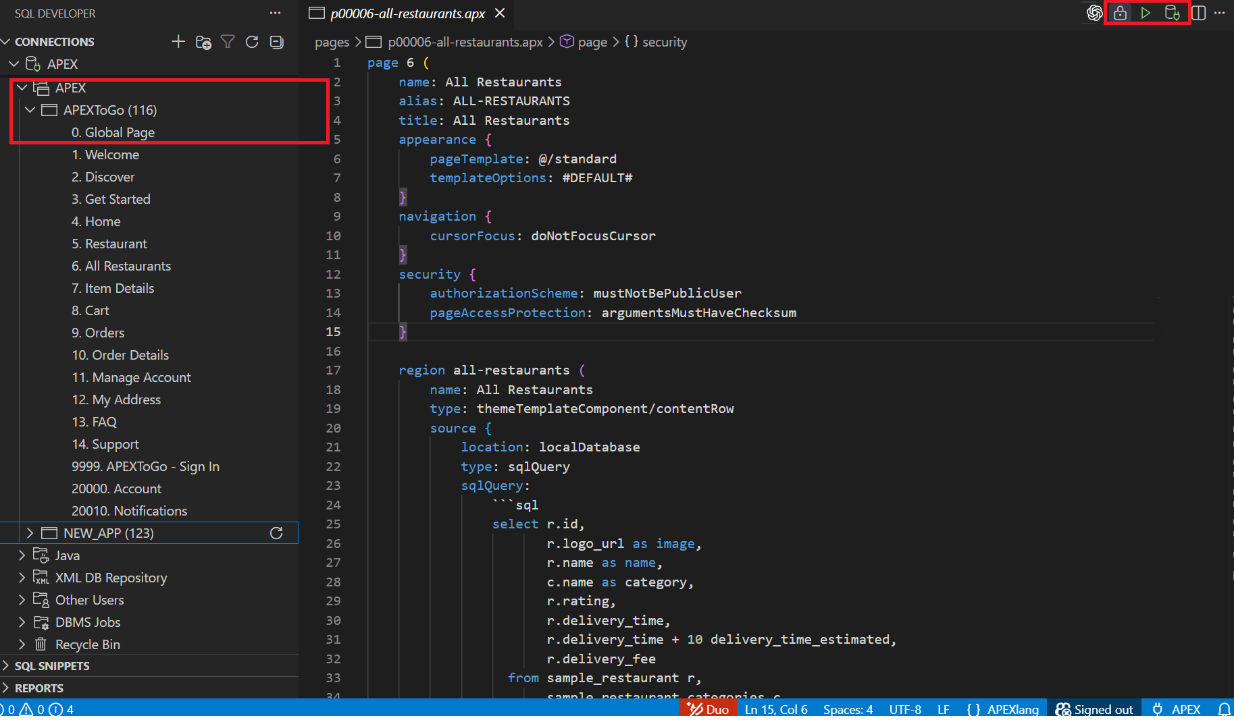1234x720 pixels.
Task: Open 13. FAQ page
Action: tap(95, 422)
